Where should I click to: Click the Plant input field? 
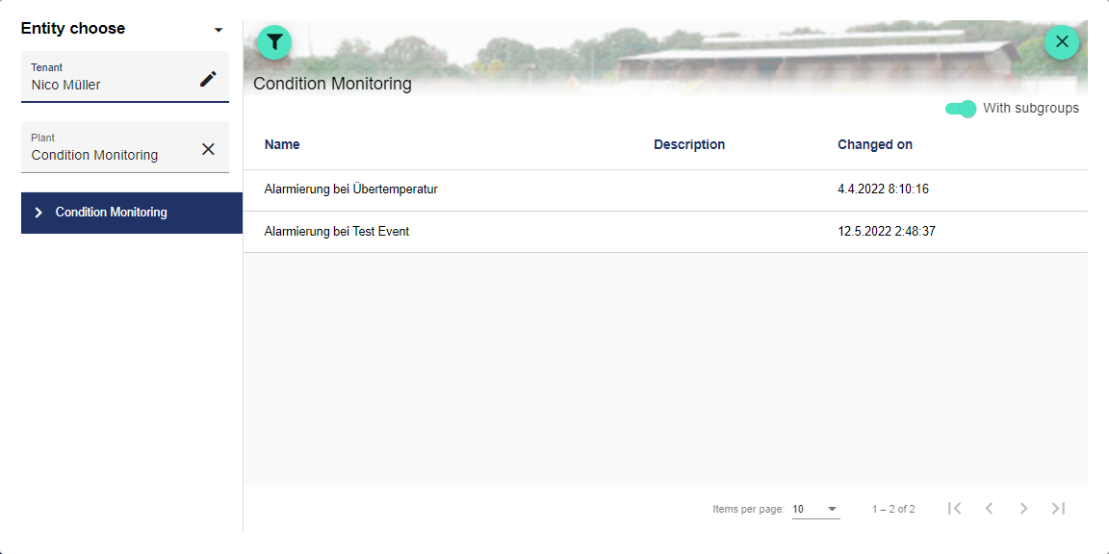[106, 155]
